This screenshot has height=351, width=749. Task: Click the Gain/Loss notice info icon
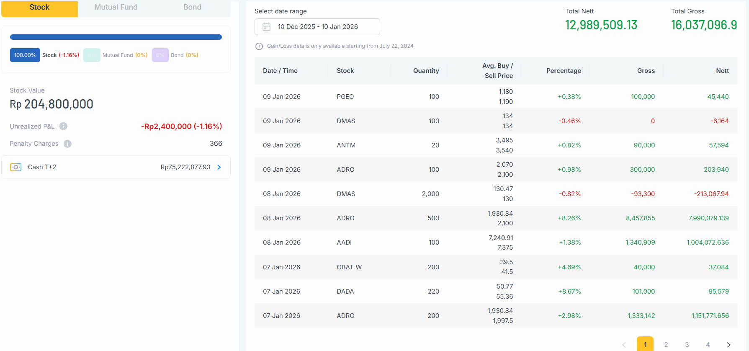(259, 46)
